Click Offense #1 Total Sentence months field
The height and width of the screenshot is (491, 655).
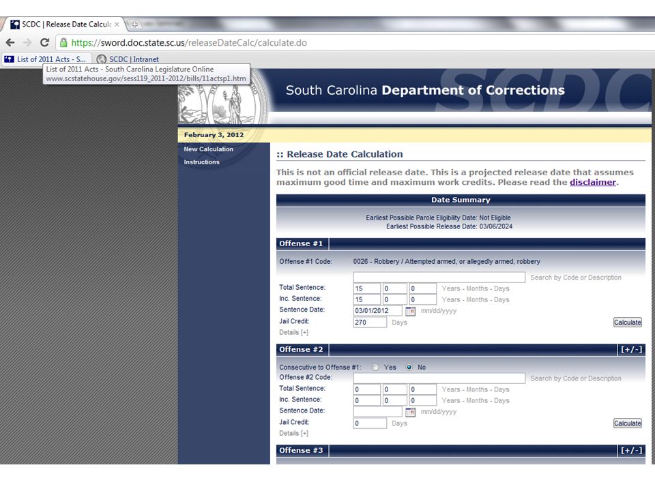[x=395, y=288]
